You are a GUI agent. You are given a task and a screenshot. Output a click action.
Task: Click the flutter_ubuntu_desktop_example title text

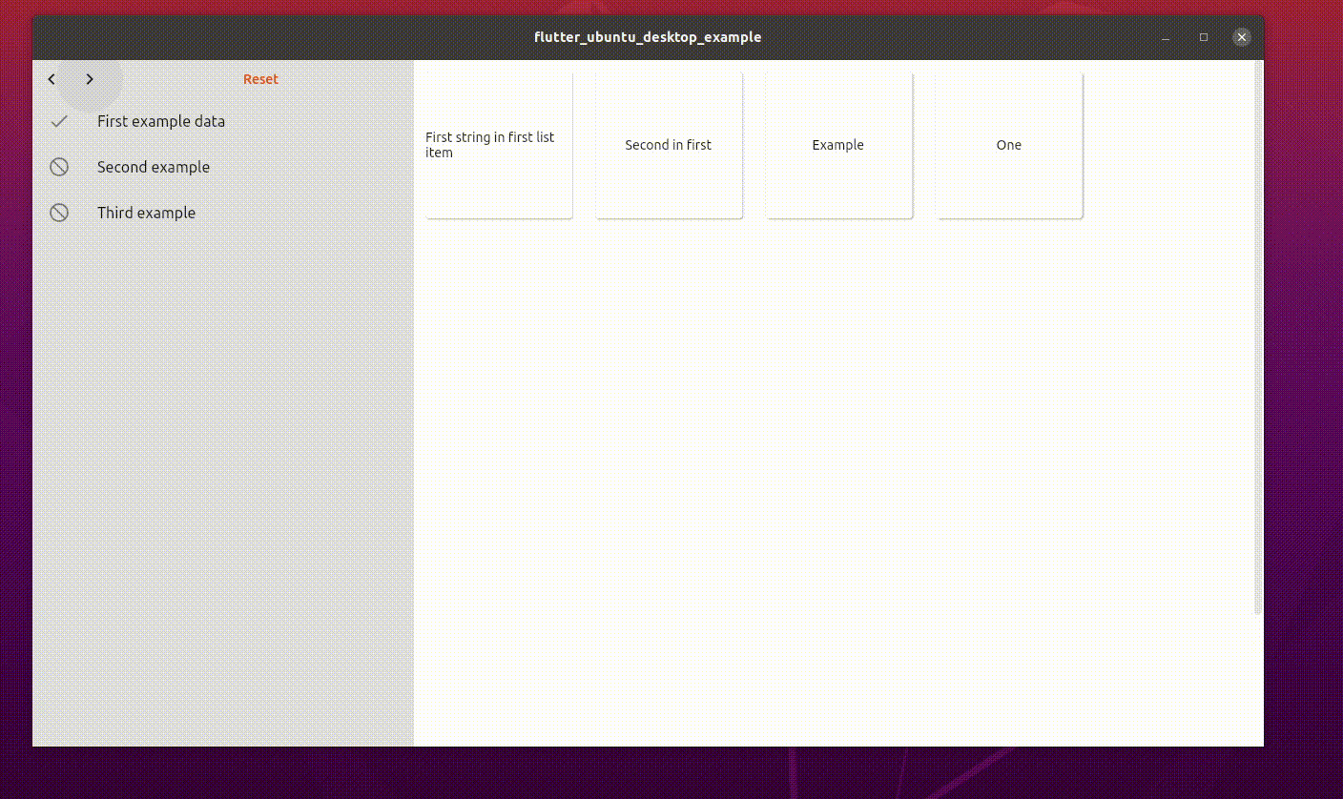click(x=648, y=37)
